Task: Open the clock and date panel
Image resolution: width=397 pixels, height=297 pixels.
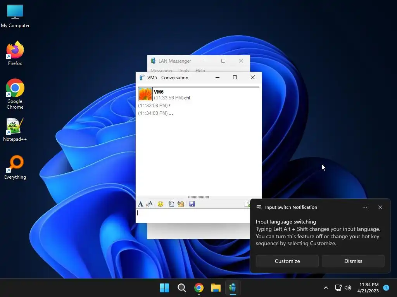Action: [x=368, y=288]
